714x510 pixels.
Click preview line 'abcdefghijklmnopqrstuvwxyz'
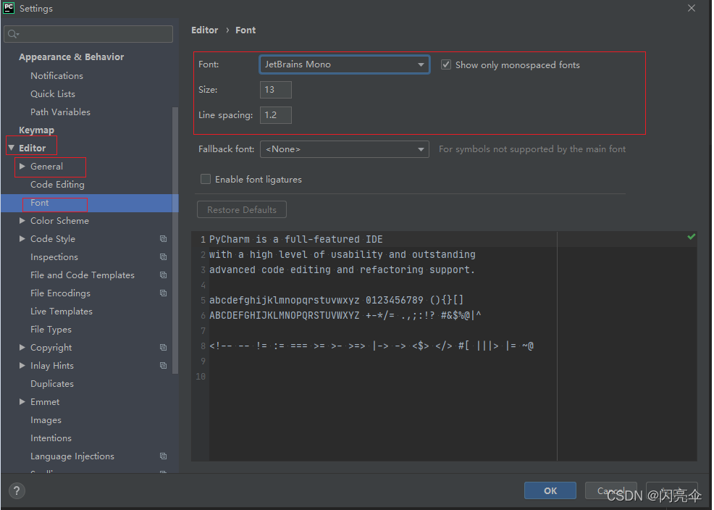coord(284,301)
